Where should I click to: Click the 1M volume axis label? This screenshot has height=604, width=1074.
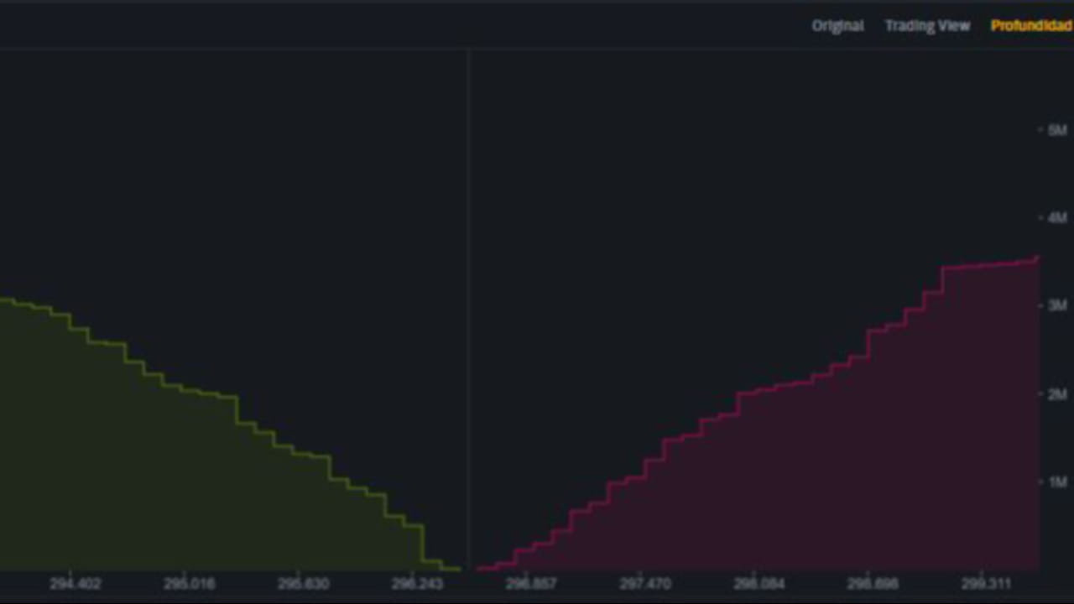1052,482
